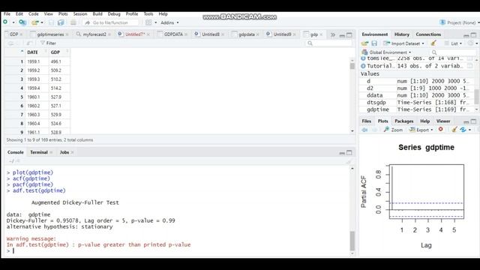This screenshot has height=270, width=480.
Task: Open New File dropdown arrow
Action: point(13,22)
